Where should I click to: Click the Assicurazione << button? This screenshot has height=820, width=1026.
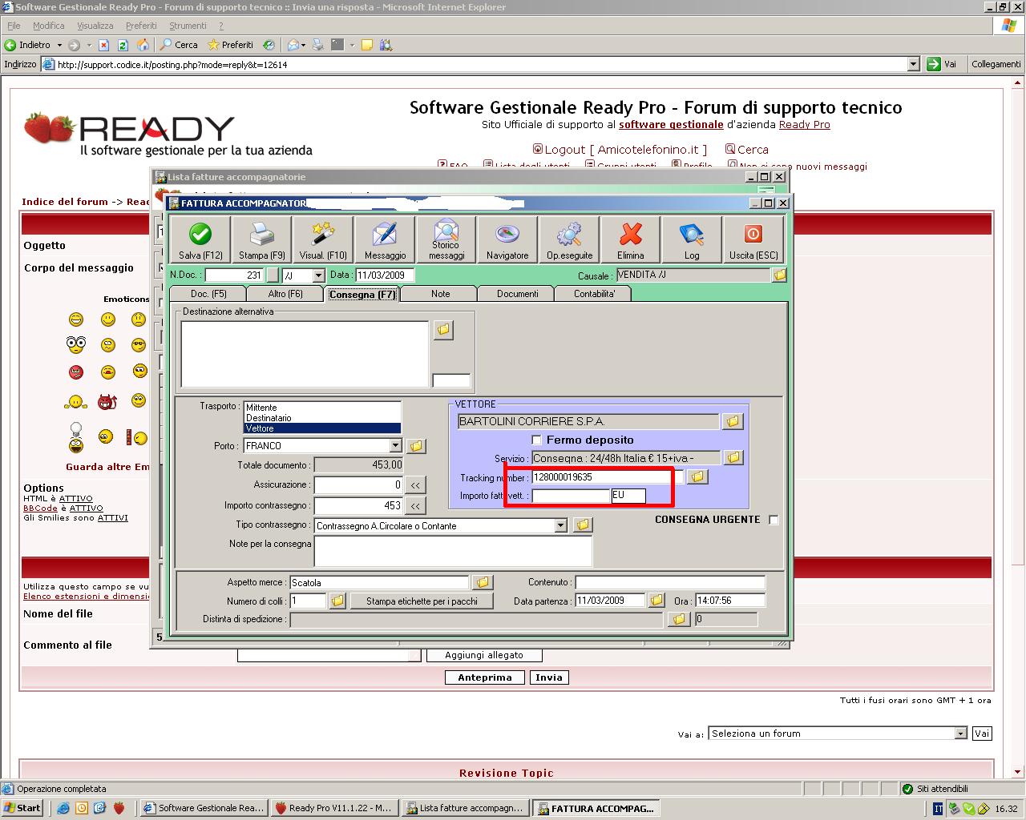point(415,485)
